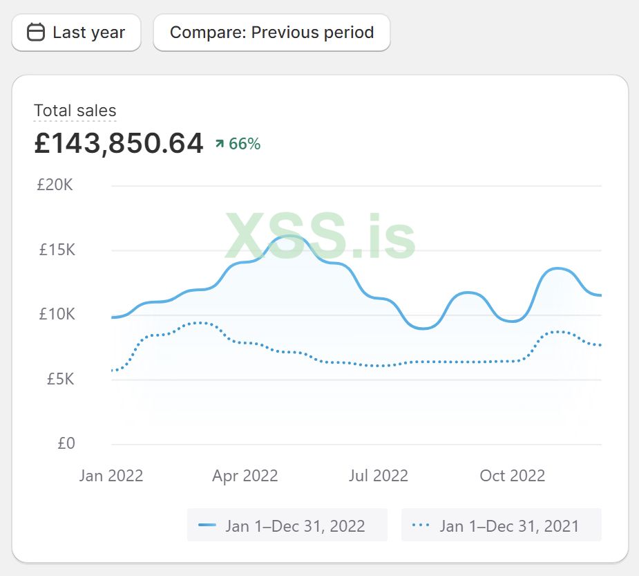Click the dotted line icon in 2021 legend
The image size is (639, 576).
[421, 526]
